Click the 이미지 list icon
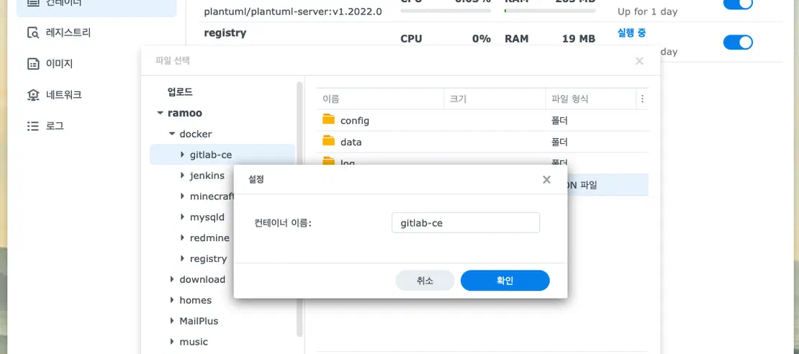Screen dimensions: 799x354 point(32,64)
